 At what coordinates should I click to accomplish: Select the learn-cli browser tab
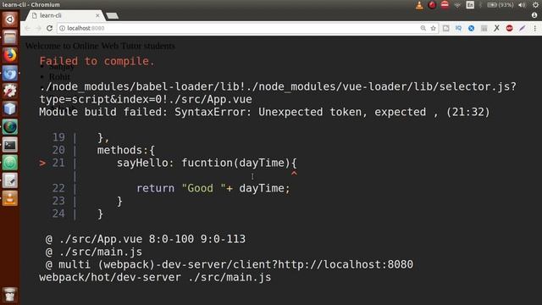click(65, 15)
